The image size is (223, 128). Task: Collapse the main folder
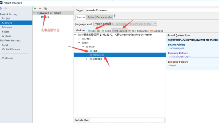point(83,47)
